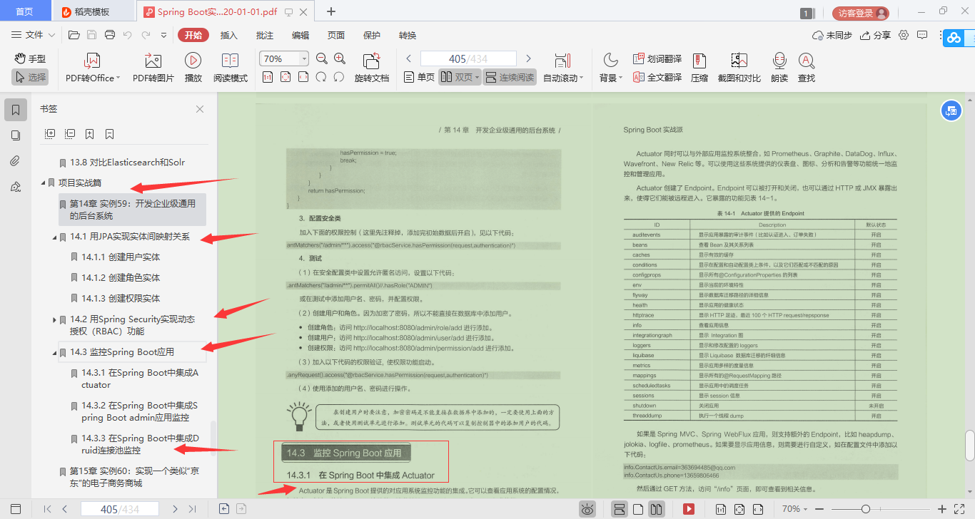Open the 批注 ribbon tab
The image size is (975, 519).
coord(265,35)
